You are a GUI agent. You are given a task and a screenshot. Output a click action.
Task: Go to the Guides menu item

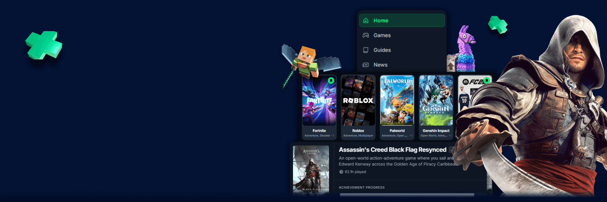[402, 50]
